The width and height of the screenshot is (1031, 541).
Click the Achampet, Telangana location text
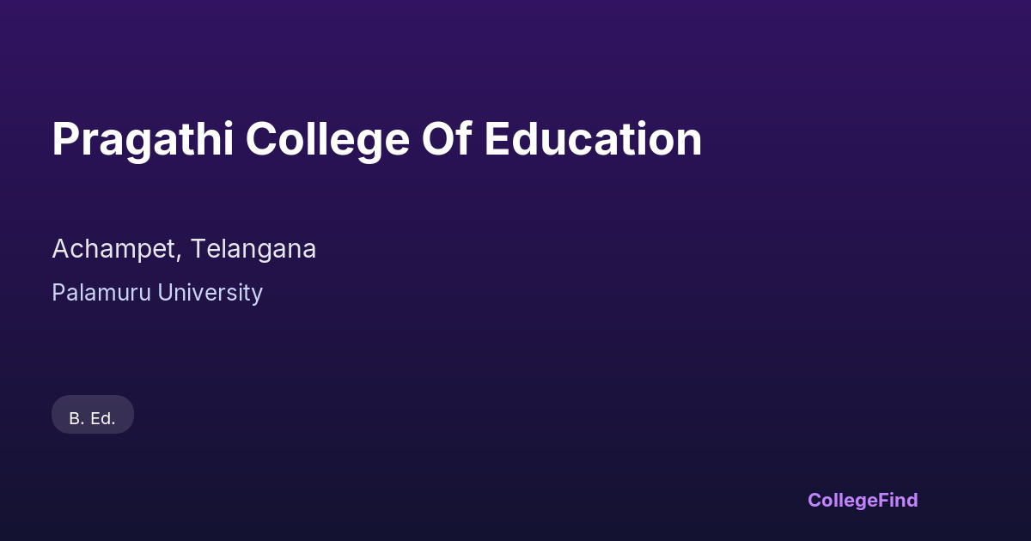click(x=184, y=249)
